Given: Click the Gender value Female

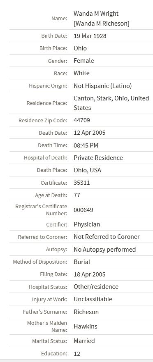Looking at the screenshot, I should [x=83, y=61].
